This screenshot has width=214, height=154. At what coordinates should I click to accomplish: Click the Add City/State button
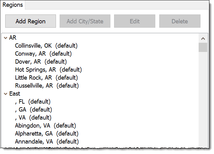(x=85, y=21)
